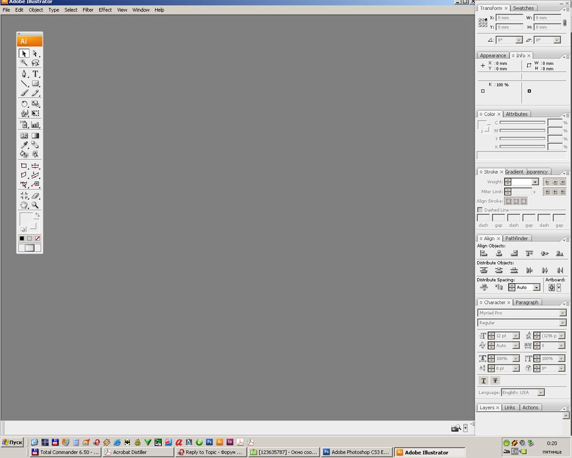Select the Rotate tool
The image size is (572, 458).
(24, 104)
